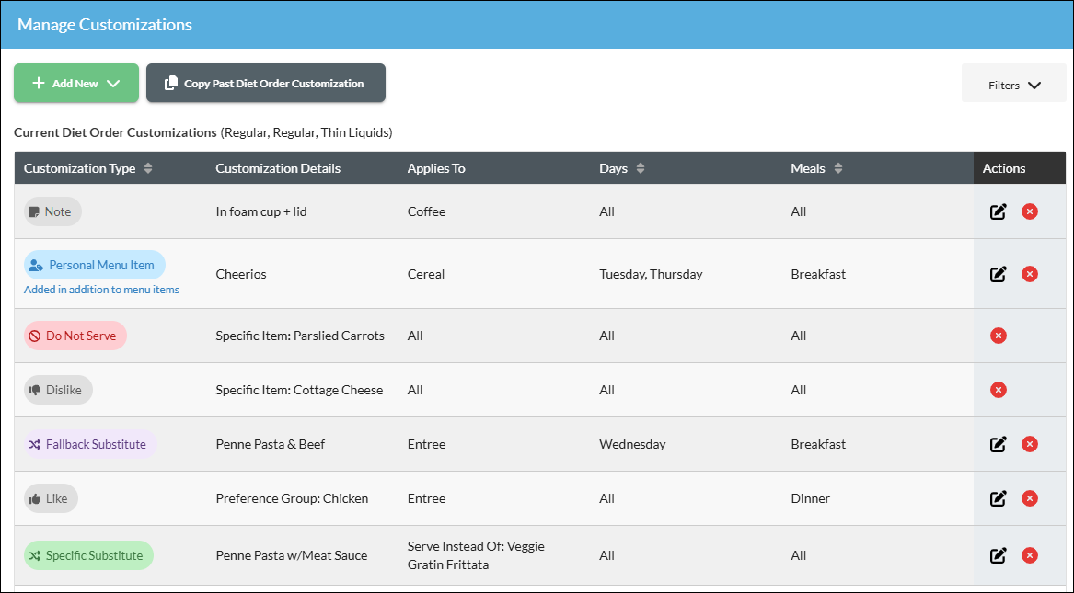The width and height of the screenshot is (1074, 593).
Task: Edit the Cheerios Personal Menu Item
Action: (x=998, y=274)
